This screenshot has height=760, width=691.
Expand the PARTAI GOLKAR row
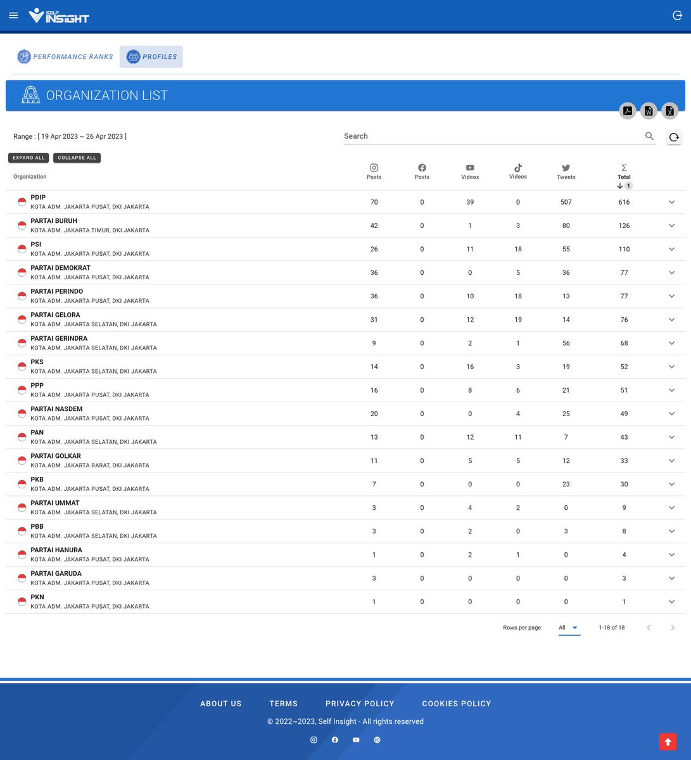672,460
